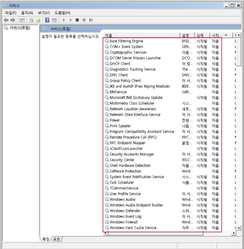Open the 도움말(H) menu
Viewport: 244px width, 249px height.
[x=63, y=13]
